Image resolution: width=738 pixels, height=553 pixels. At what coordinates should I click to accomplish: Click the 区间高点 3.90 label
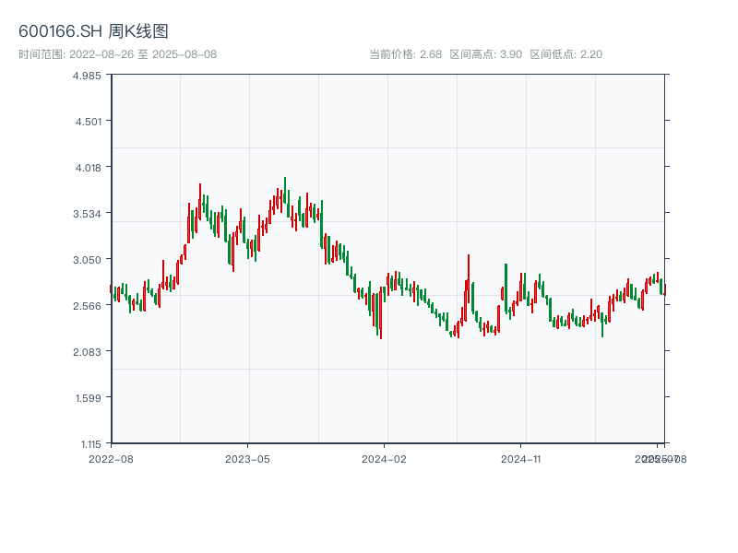(x=485, y=54)
